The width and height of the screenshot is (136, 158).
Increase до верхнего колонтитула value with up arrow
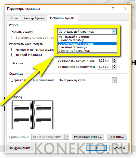click(114, 59)
